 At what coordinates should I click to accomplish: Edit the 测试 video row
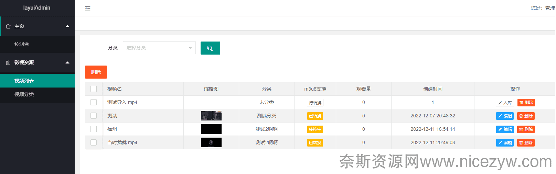point(505,116)
